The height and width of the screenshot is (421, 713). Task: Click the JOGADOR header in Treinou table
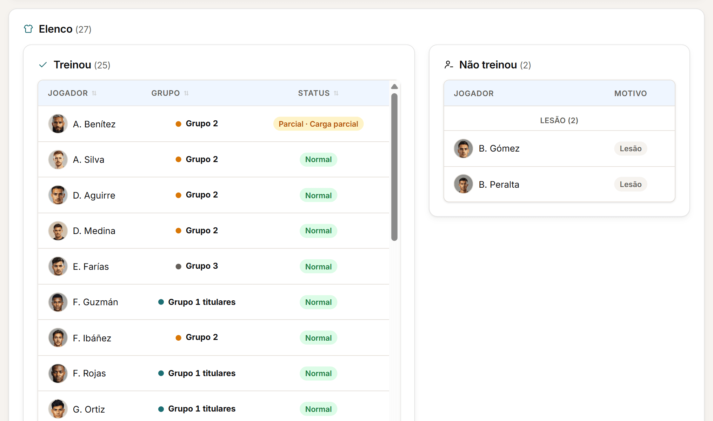pyautogui.click(x=68, y=93)
